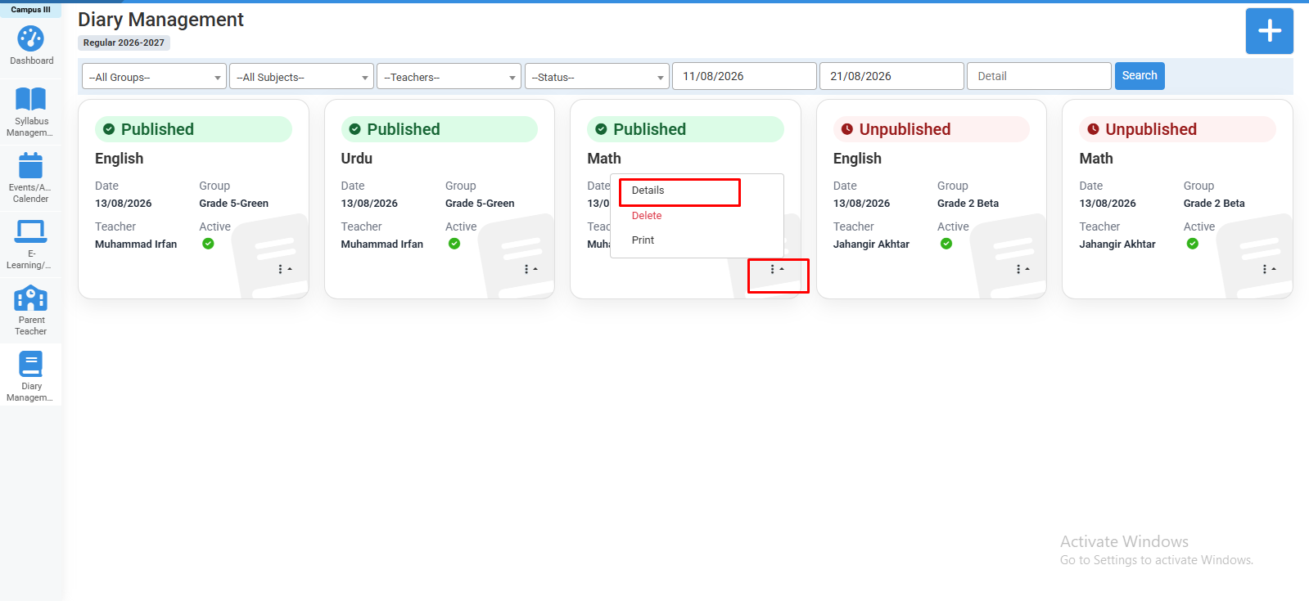Screen dimensions: 1309x601
Task: Open the Events/Academic Calendar sidebar item
Action: tap(31, 178)
